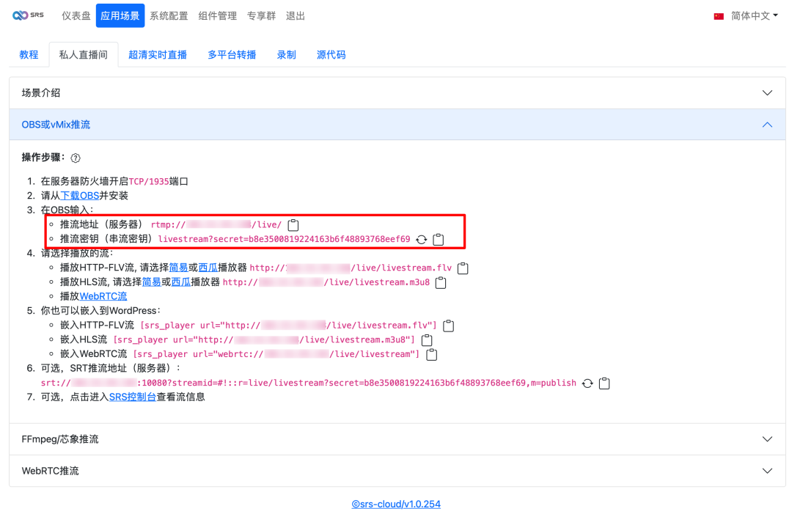Go to 组件管理 page

pyautogui.click(x=217, y=15)
